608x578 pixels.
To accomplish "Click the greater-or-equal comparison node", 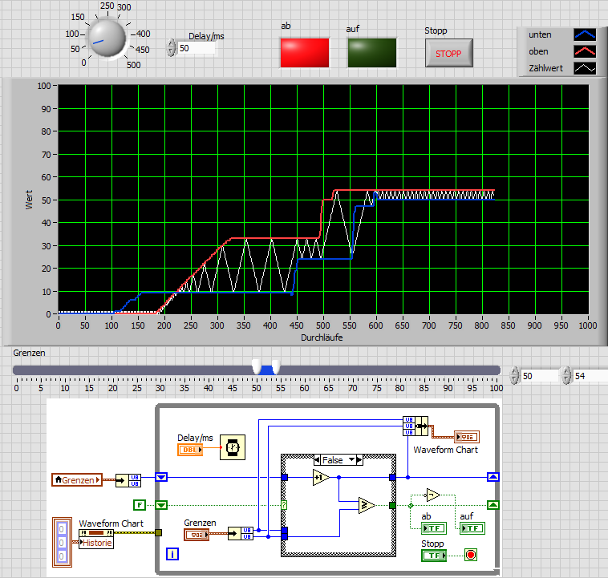I will (x=367, y=506).
